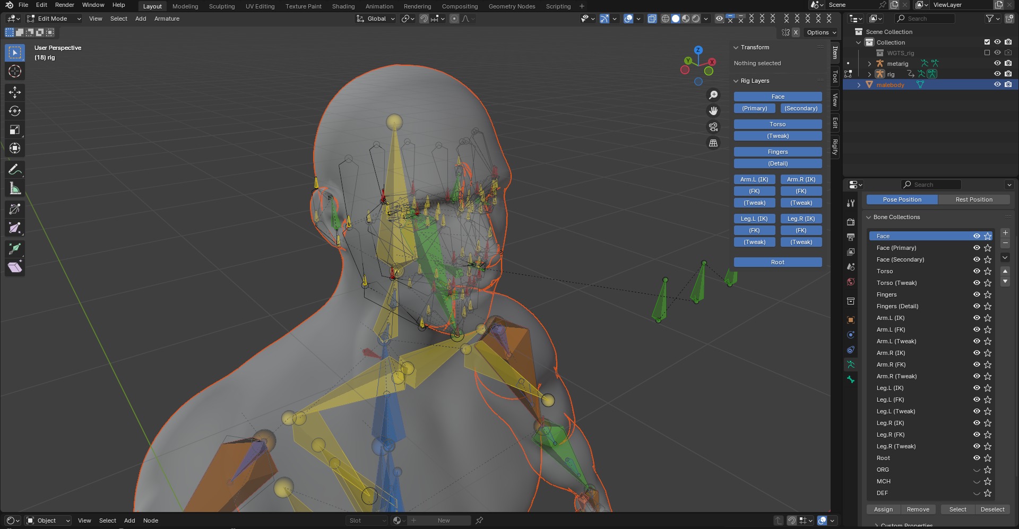This screenshot has width=1019, height=529.
Task: Hide metarig in viewport in outliner
Action: [x=997, y=63]
